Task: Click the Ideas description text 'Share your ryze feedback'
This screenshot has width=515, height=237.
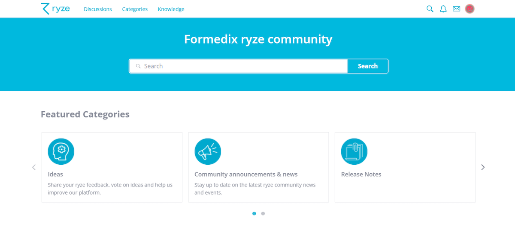Action: coord(78,185)
